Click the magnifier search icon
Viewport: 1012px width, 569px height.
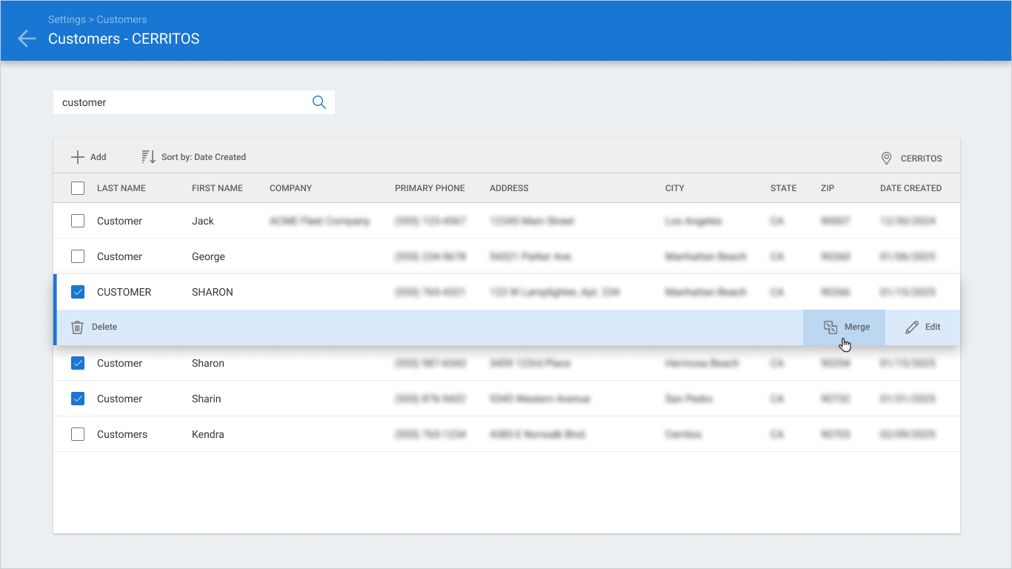(x=319, y=102)
